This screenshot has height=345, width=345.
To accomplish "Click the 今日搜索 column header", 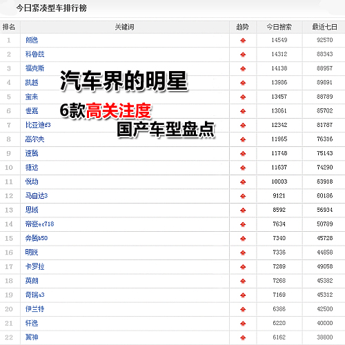I will [279, 27].
